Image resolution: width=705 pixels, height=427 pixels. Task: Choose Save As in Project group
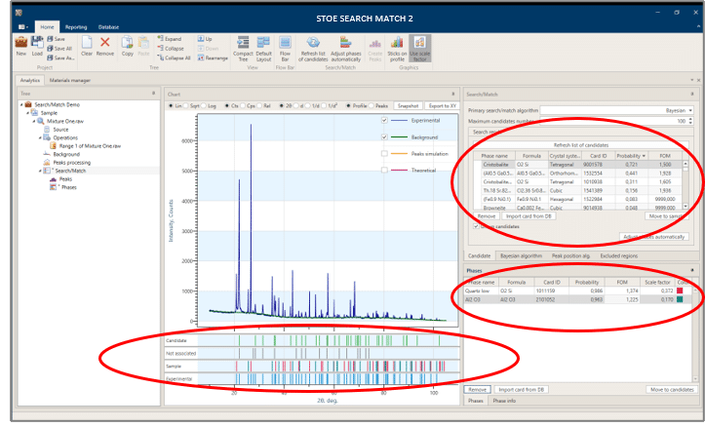coord(60,58)
